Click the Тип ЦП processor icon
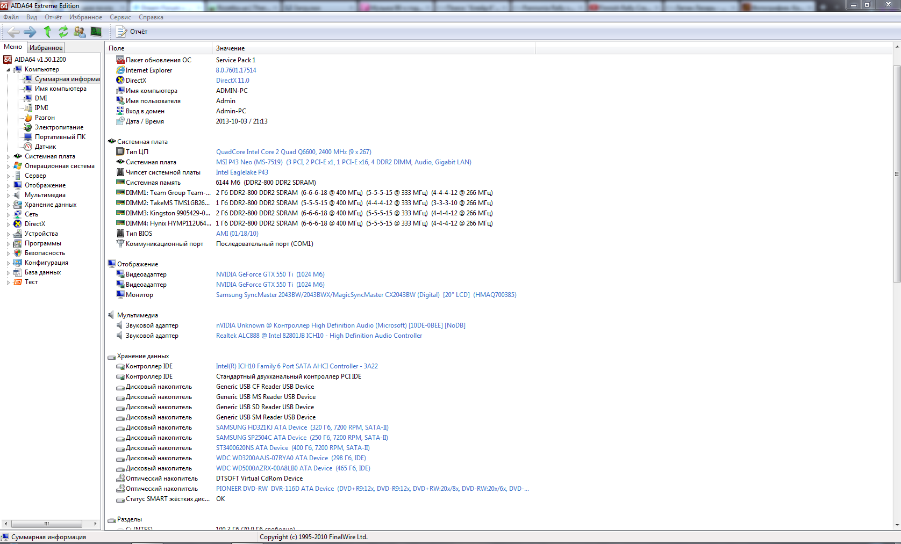This screenshot has width=901, height=544. 120,152
